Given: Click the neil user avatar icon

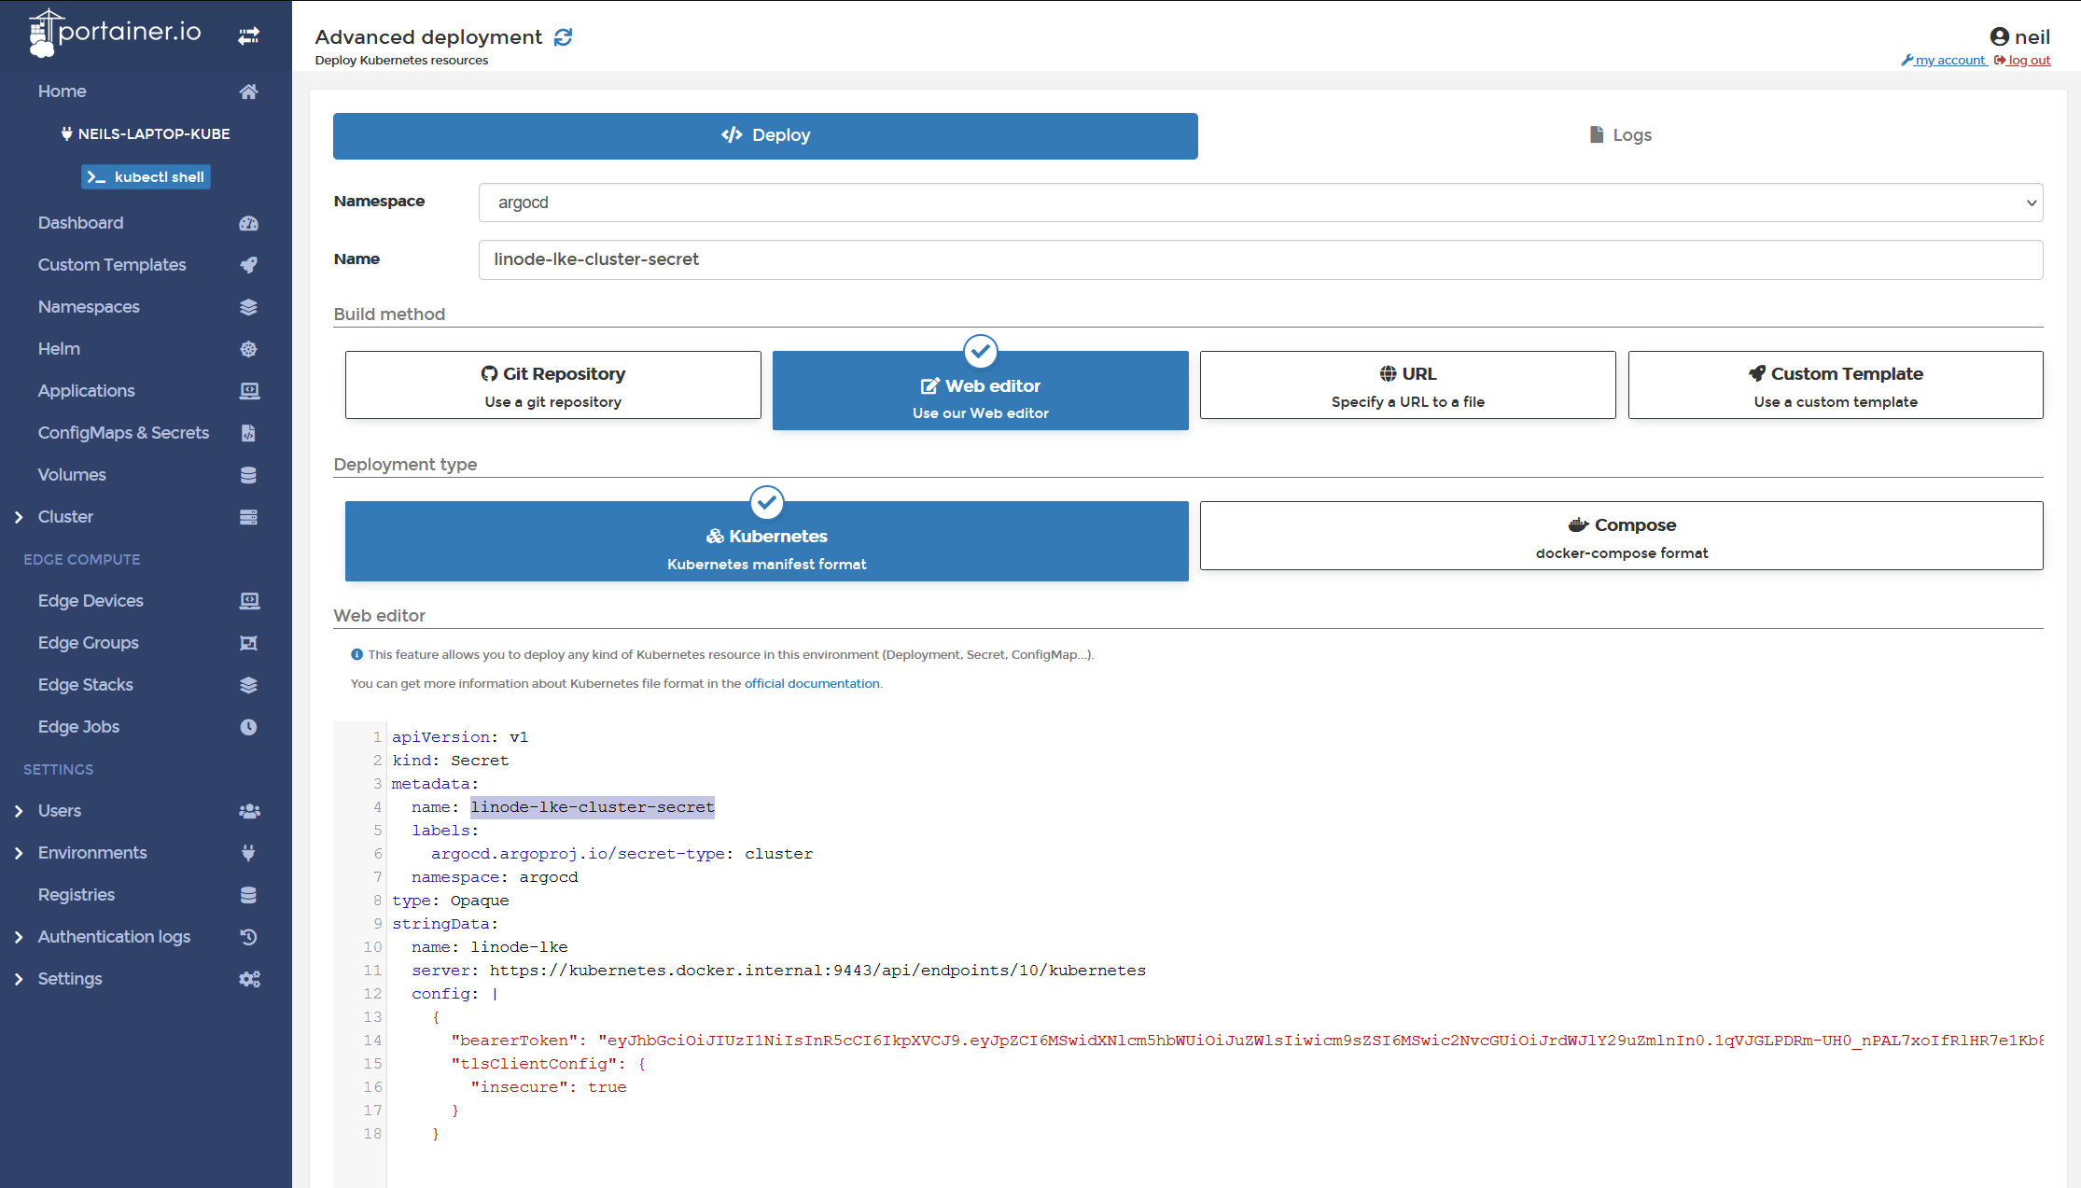Looking at the screenshot, I should point(2000,36).
